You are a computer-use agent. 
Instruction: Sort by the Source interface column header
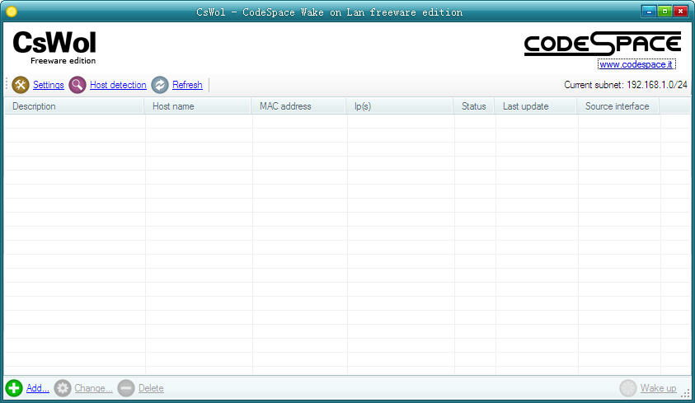pos(618,106)
